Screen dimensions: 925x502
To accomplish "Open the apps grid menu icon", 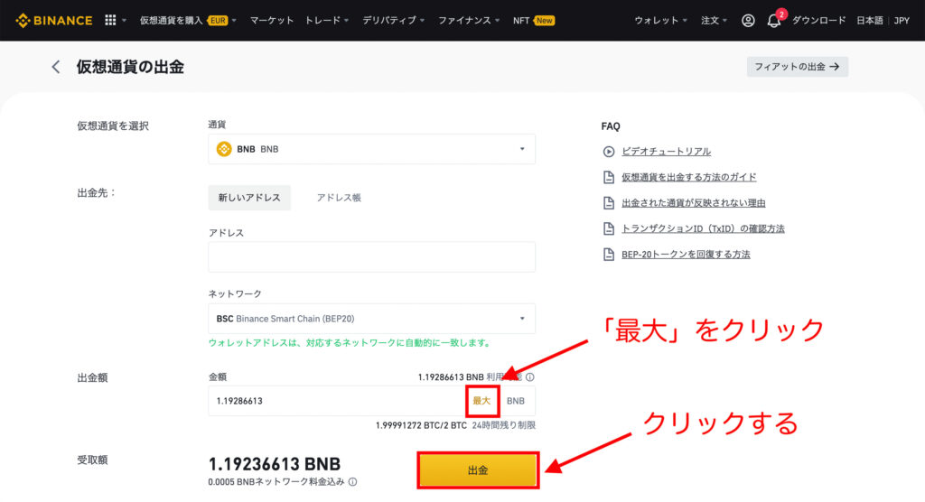I will (x=110, y=20).
